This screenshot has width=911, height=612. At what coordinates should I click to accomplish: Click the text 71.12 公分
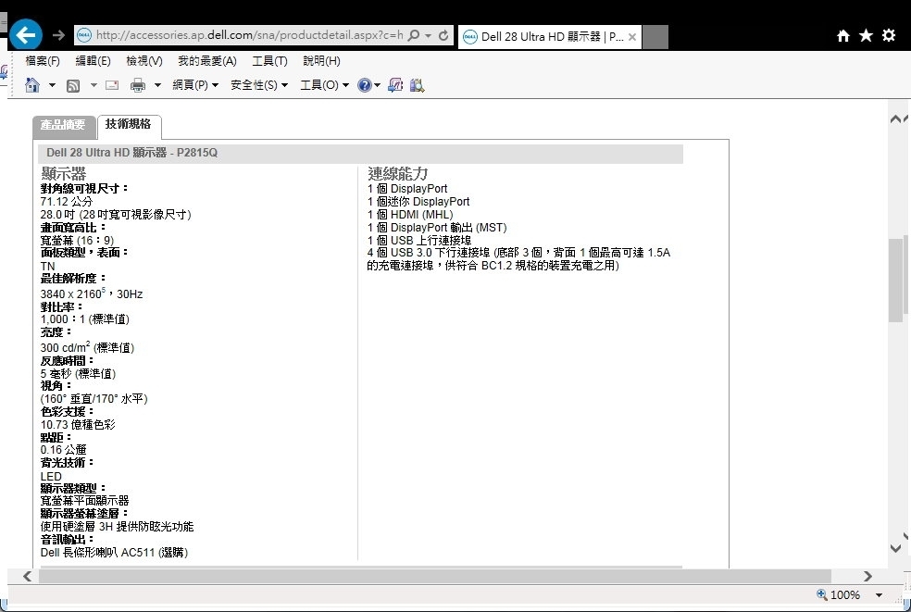(x=67, y=202)
